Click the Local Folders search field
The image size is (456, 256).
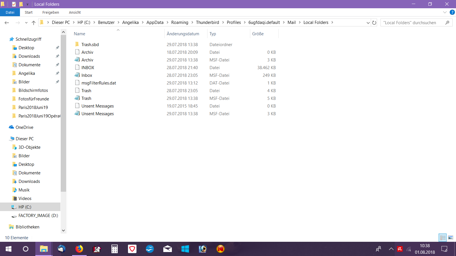pos(413,23)
